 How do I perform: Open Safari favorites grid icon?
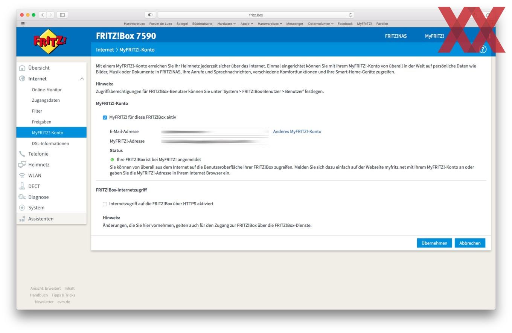23,24
